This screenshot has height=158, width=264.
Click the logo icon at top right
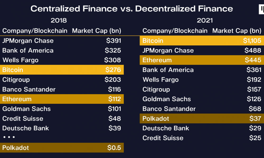pyautogui.click(x=261, y=9)
